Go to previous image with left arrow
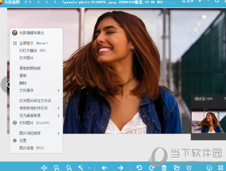This screenshot has width=226, height=171. point(104,168)
